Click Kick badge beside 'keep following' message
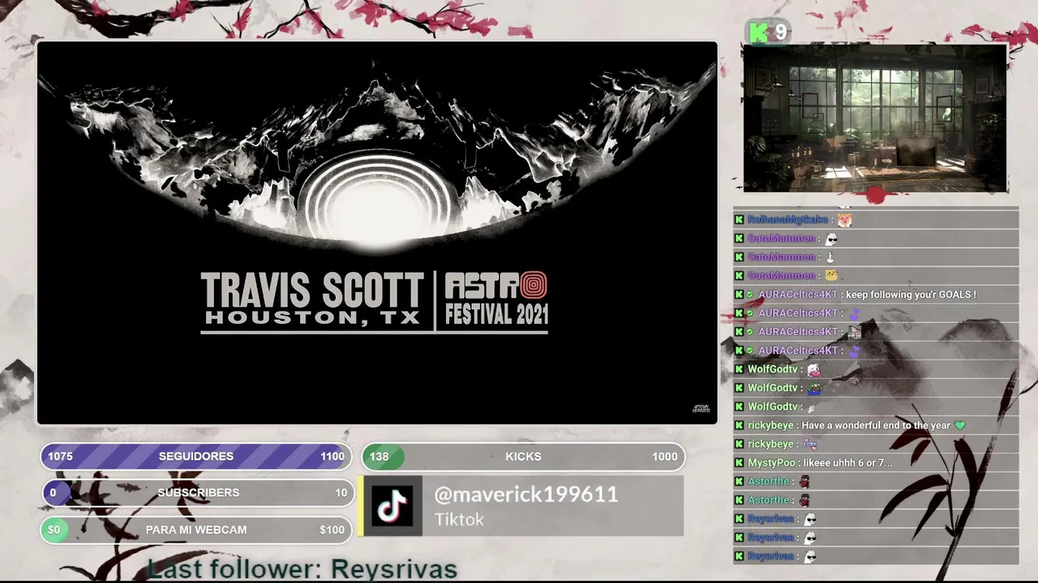 tap(739, 295)
